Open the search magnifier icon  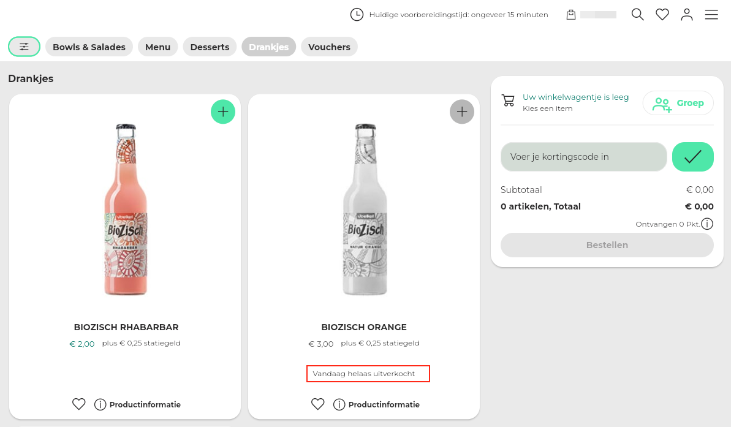point(637,14)
